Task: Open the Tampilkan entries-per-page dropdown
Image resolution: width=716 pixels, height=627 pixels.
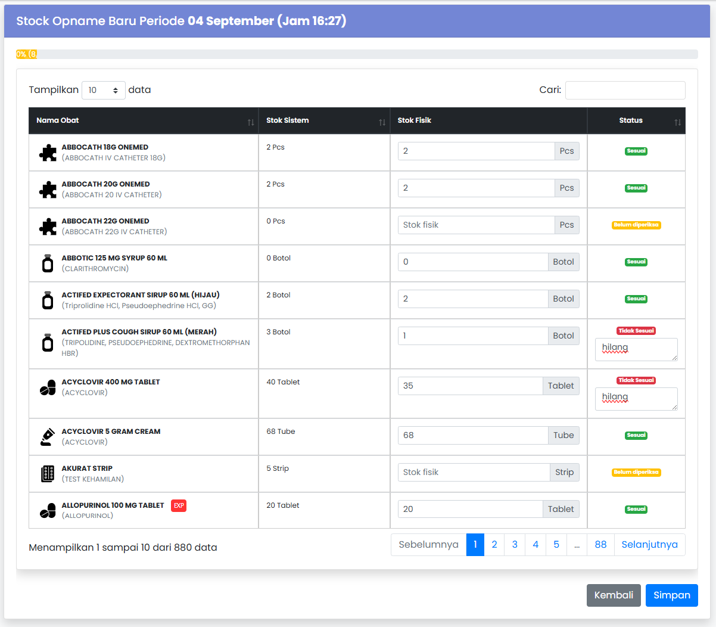Action: tap(103, 90)
